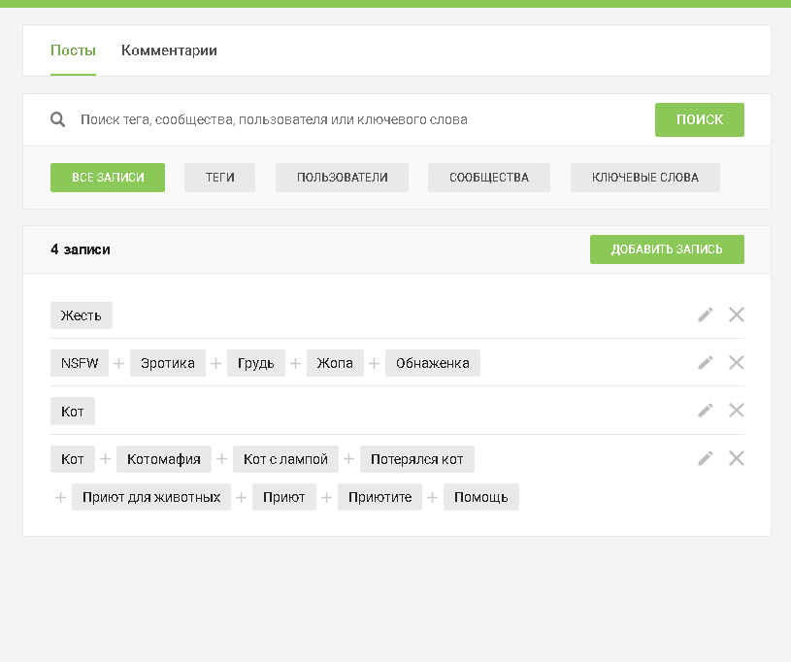791x662 pixels.
Task: Click the magnifier search icon
Action: click(58, 119)
